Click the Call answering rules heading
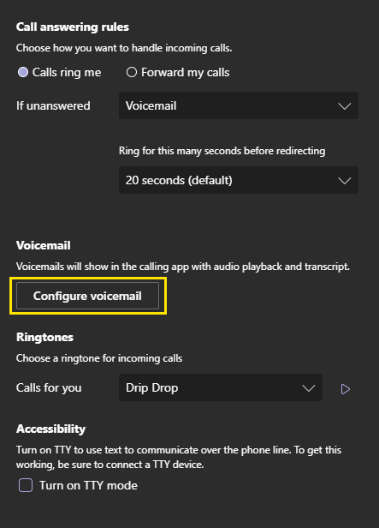Screen dimensions: 379x528 coord(73,27)
